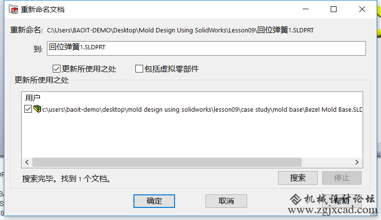
Task: Select the Bezel Mold Base file path row
Action: (202, 109)
